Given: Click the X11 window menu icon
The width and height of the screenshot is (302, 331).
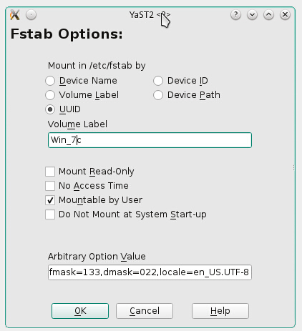Looking at the screenshot, I should [15, 15].
